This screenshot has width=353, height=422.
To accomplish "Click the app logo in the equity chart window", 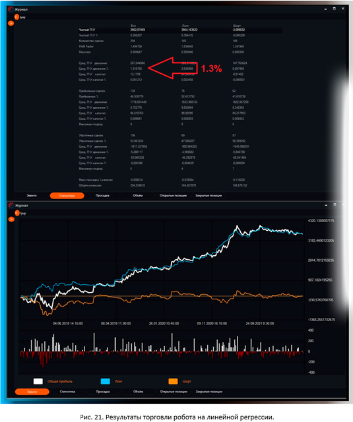I will pos(11,205).
